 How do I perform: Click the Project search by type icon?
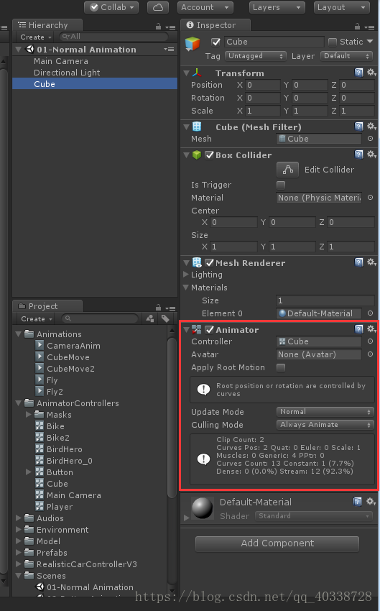point(150,318)
